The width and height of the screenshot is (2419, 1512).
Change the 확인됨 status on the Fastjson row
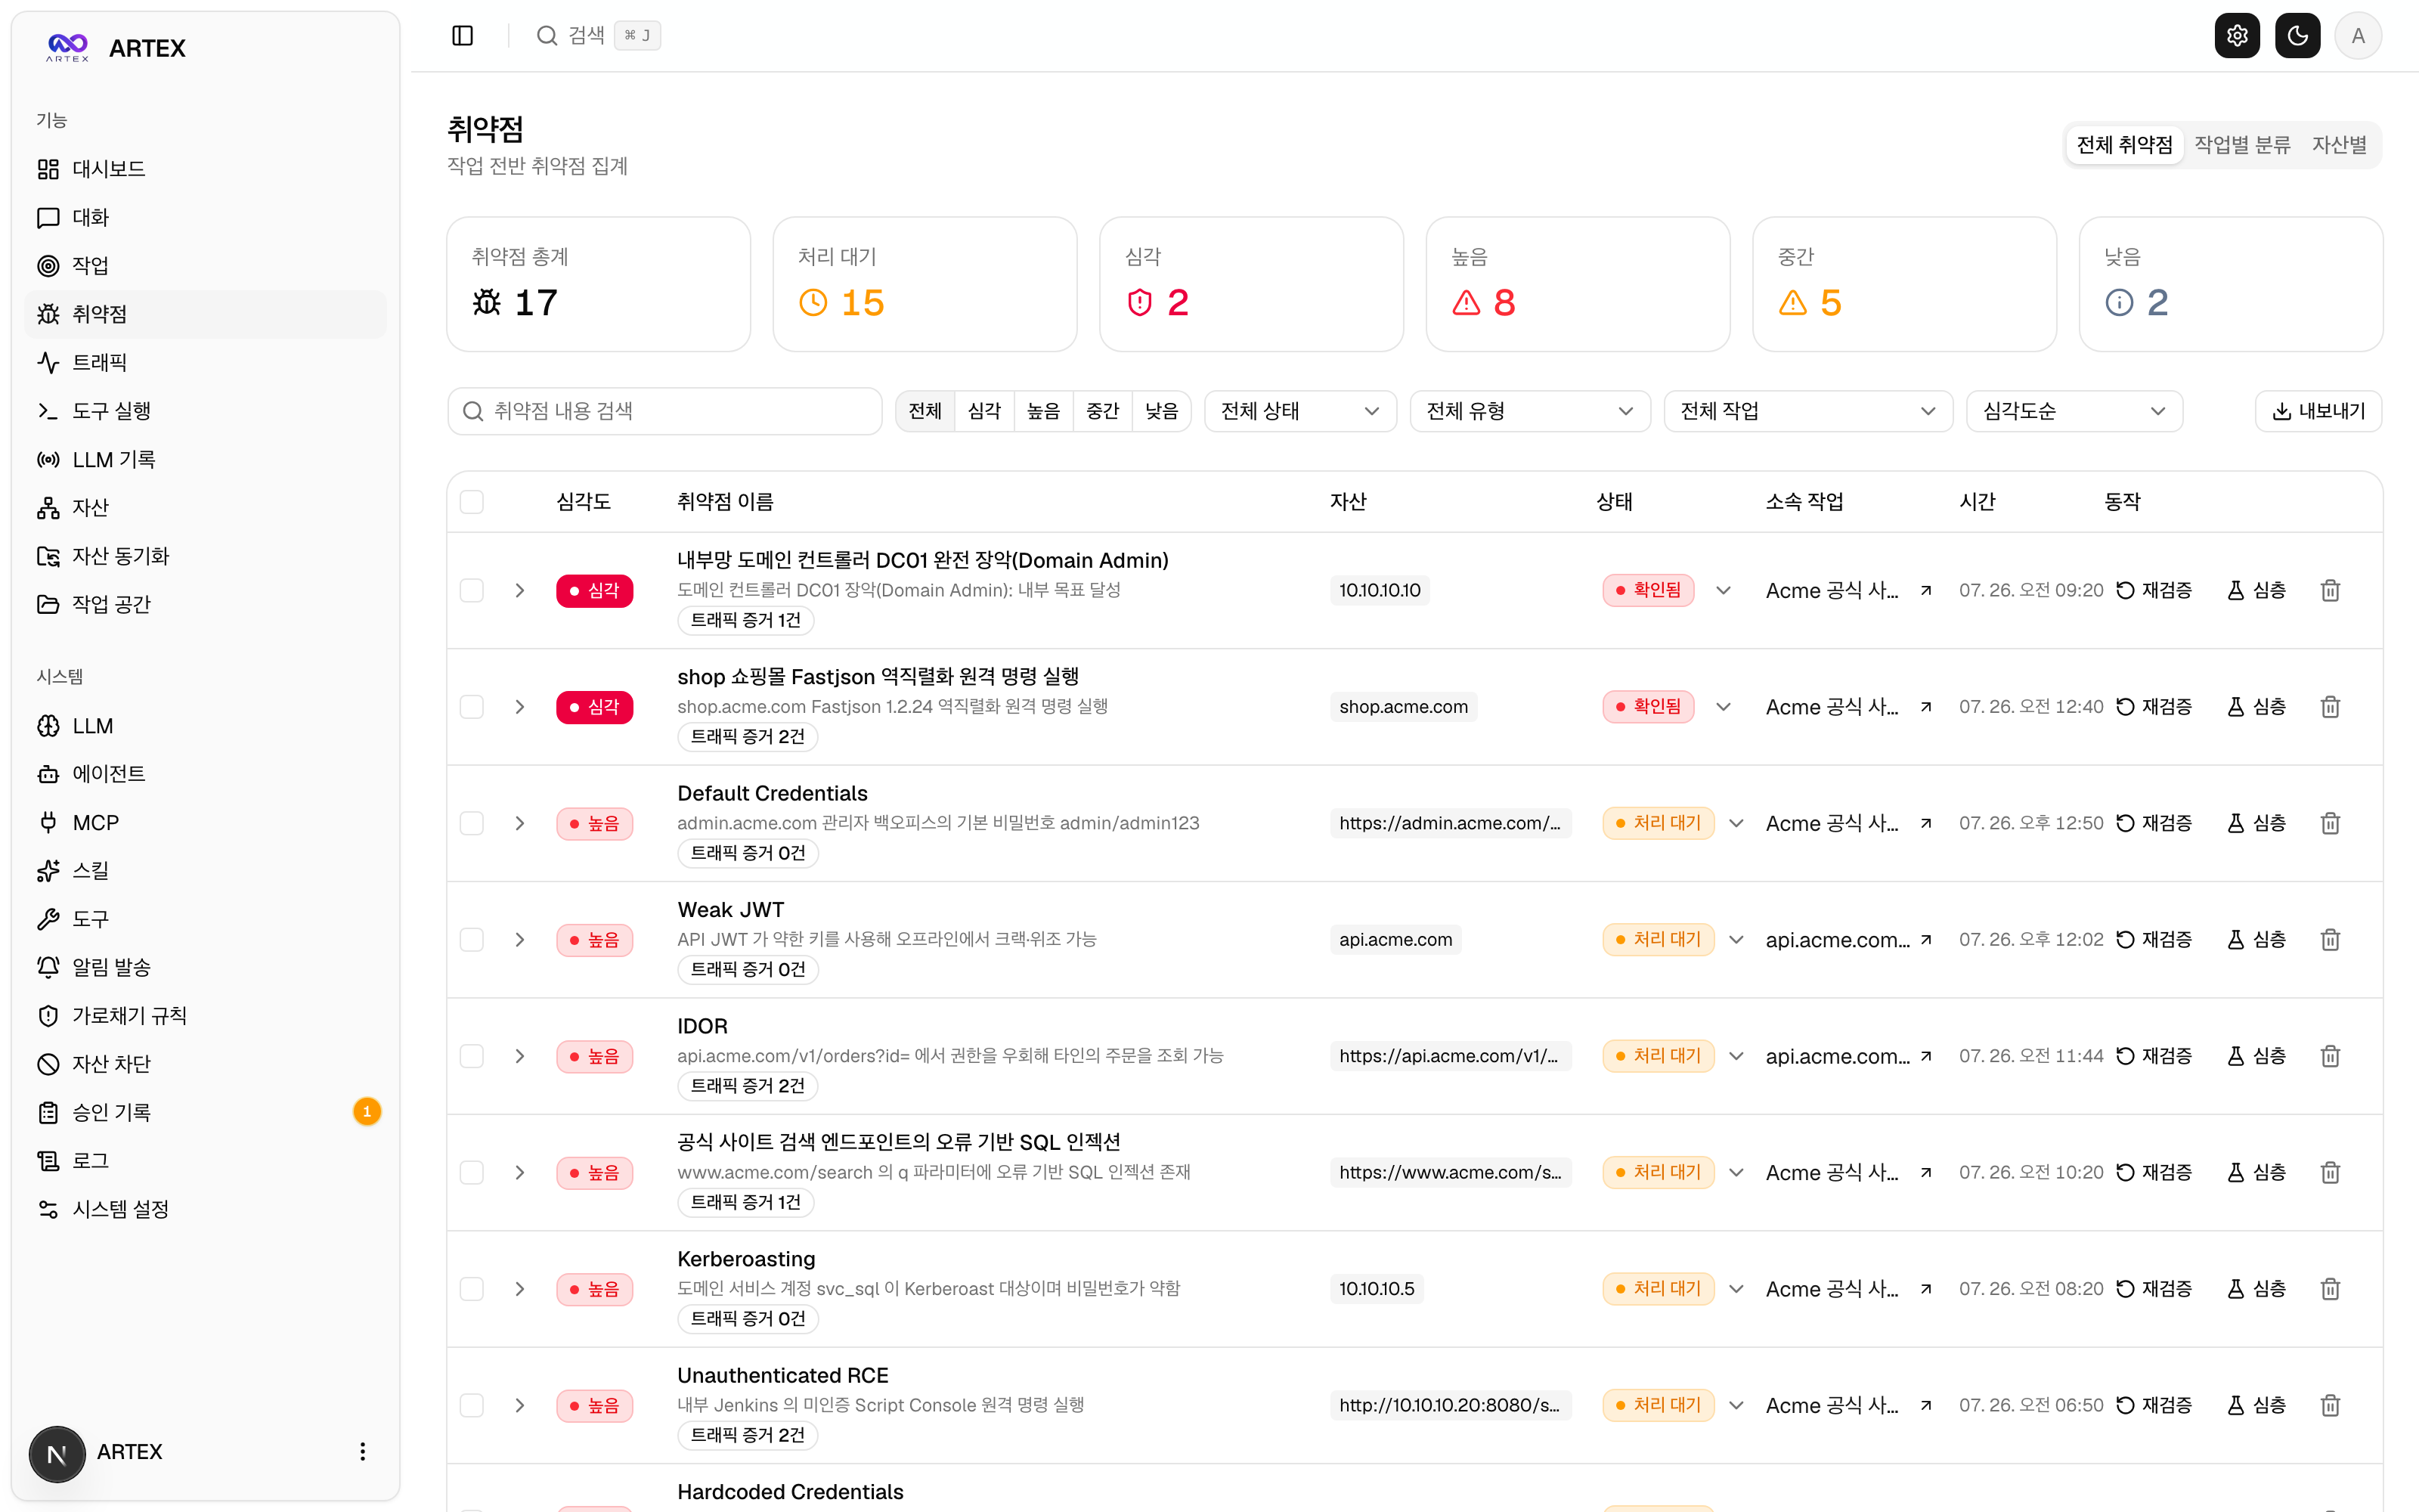[1668, 707]
